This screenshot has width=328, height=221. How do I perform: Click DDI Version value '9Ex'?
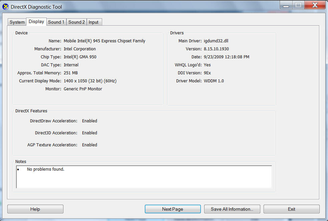pos(207,73)
